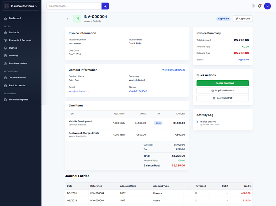Open settings via the gear icon
Image resolution: width=276 pixels, height=206 pixels.
(x=253, y=6)
